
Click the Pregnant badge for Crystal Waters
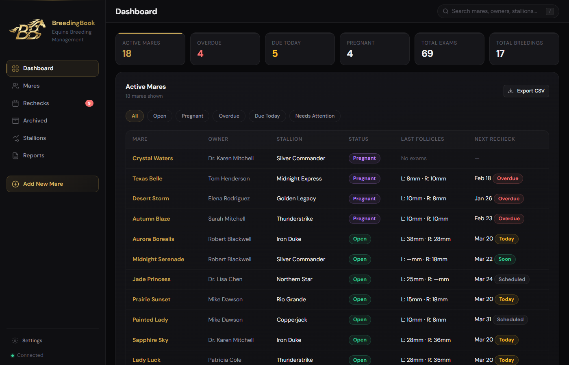365,159
